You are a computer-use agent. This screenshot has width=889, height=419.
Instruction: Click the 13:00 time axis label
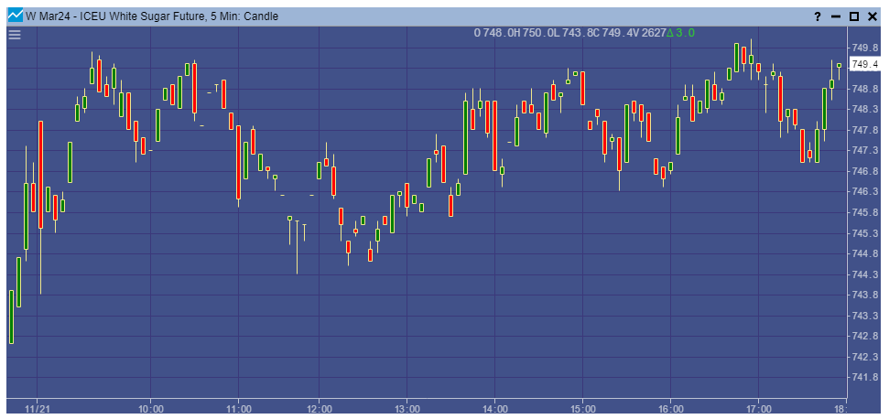click(407, 409)
